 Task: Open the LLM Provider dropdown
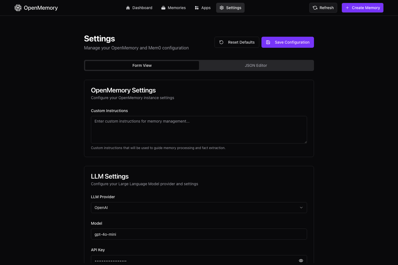(199, 208)
